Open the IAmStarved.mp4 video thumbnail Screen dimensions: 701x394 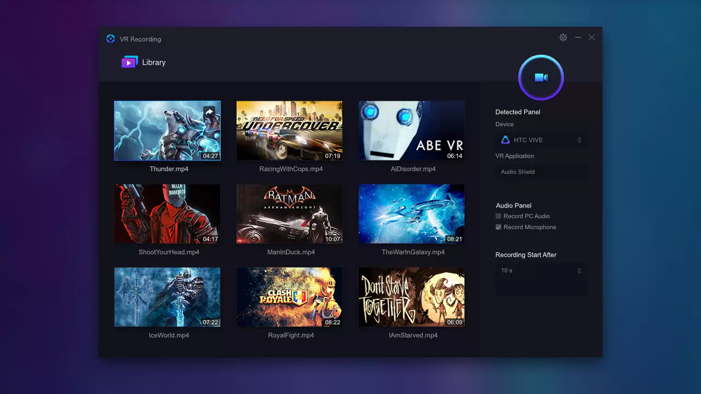[x=411, y=297]
